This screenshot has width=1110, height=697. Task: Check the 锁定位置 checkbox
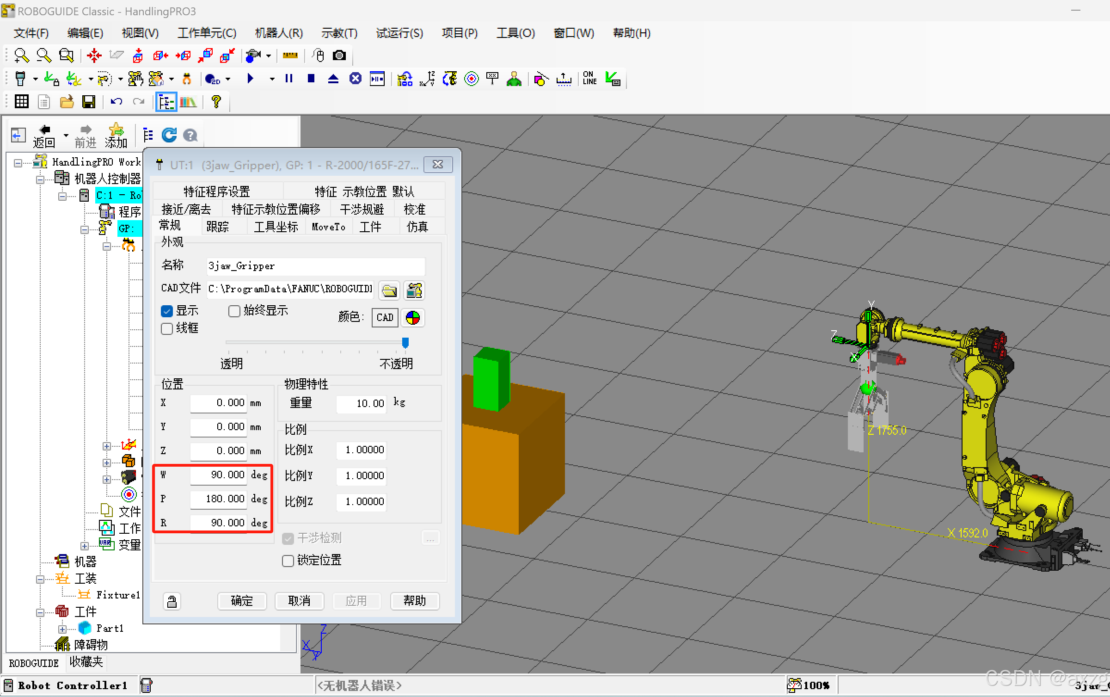pyautogui.click(x=288, y=561)
